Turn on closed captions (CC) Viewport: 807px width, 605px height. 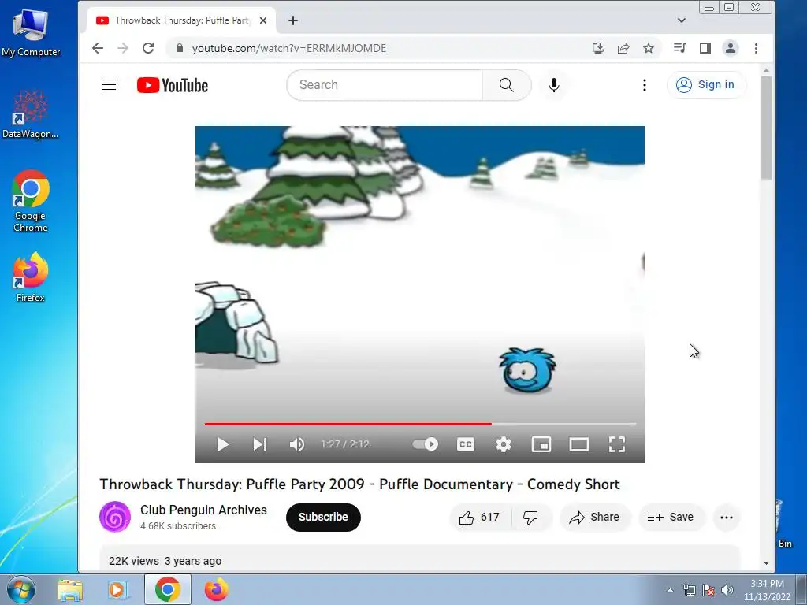point(465,444)
